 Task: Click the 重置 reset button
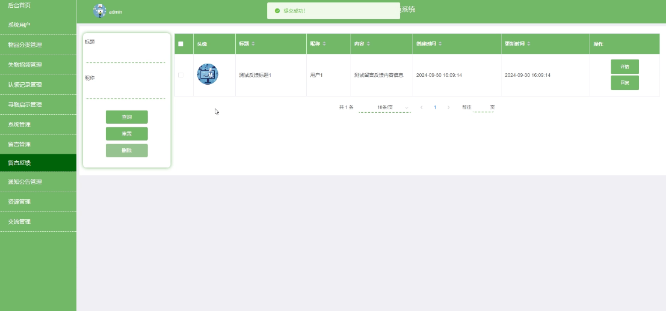tap(126, 133)
